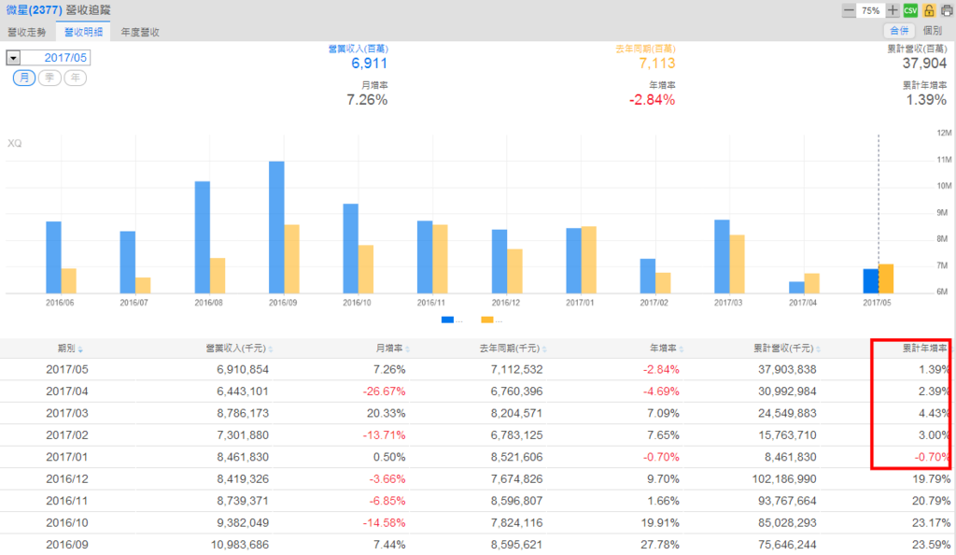
Task: Click cumulative growth value 23.17%
Action: pyautogui.click(x=932, y=523)
